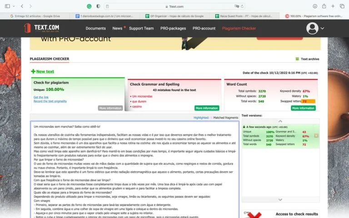Go back with the browser back arrow
This screenshot has height=218, width=349.
(x=22, y=6)
